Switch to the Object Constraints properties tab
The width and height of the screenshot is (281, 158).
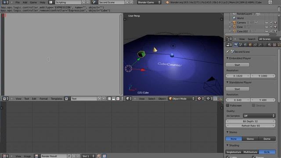click(255, 45)
